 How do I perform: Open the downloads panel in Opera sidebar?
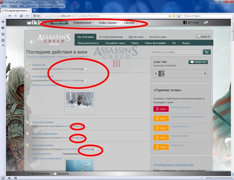3,34
